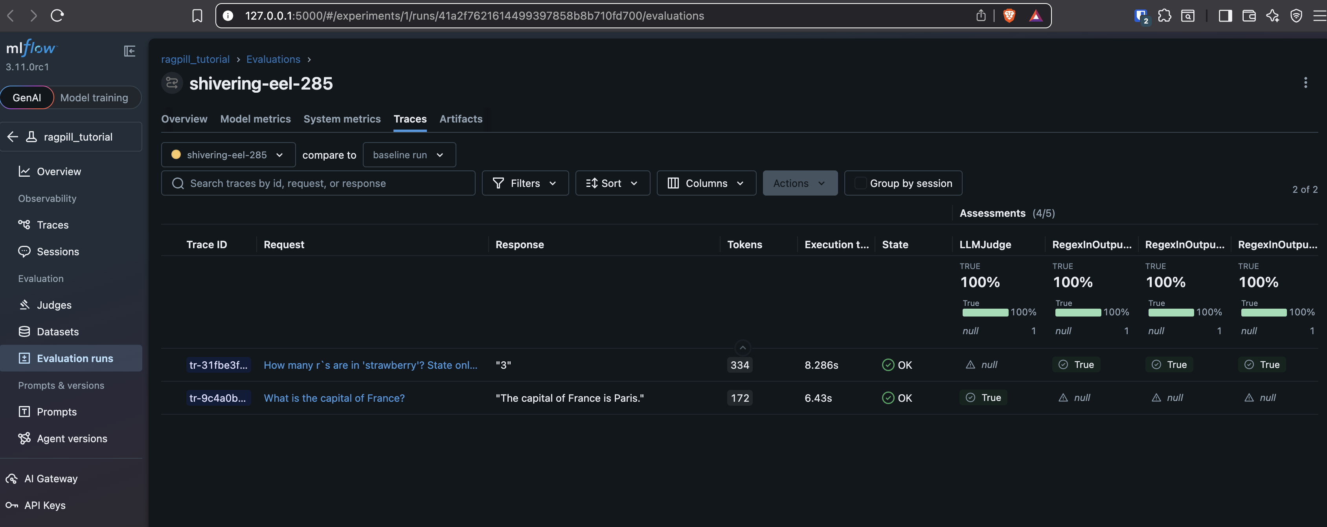This screenshot has width=1327, height=527.
Task: Select the GenAI mode toggle
Action: coord(27,98)
